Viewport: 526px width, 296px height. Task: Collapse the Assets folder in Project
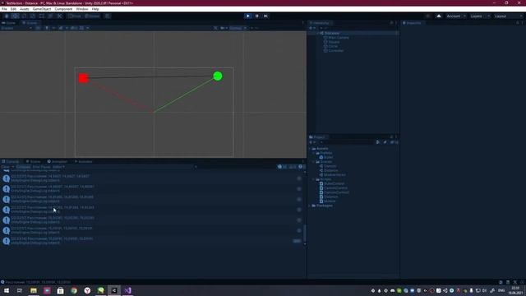click(x=310, y=148)
